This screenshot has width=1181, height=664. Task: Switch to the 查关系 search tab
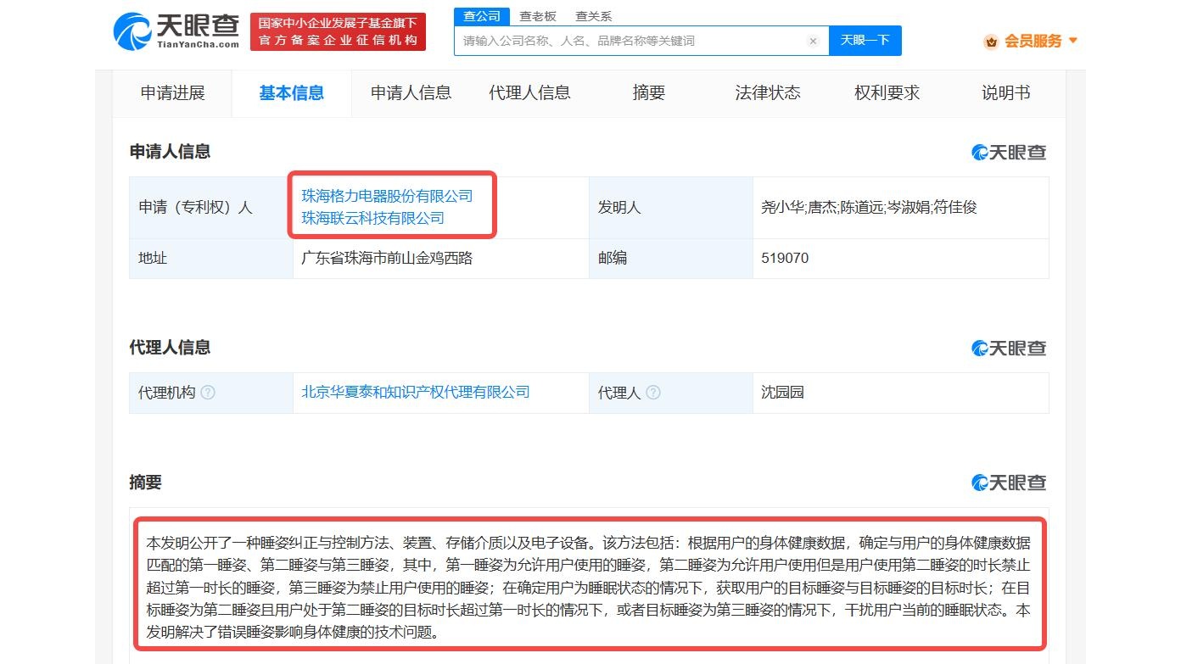tap(591, 15)
